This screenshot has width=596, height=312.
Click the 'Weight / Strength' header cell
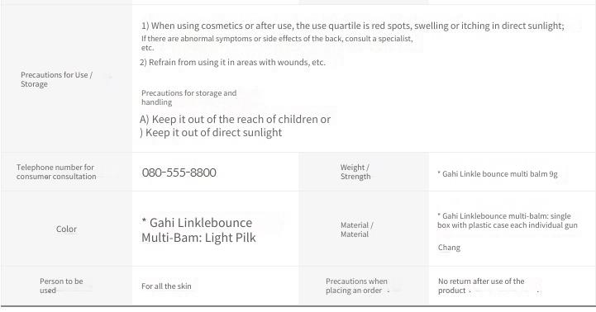[x=355, y=172]
